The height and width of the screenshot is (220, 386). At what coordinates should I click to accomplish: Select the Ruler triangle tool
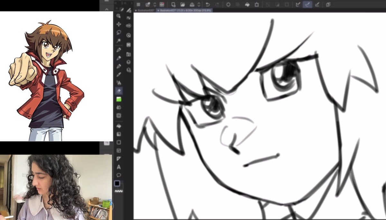[x=119, y=159]
